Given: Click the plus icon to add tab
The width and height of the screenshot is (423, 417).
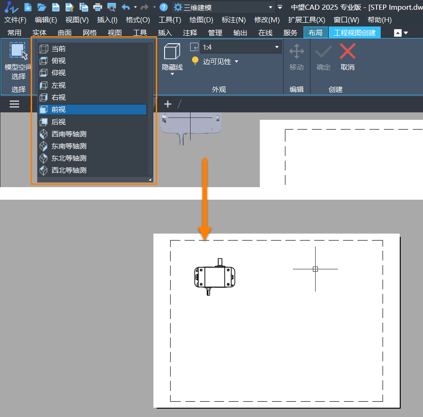Looking at the screenshot, I should coord(168,104).
